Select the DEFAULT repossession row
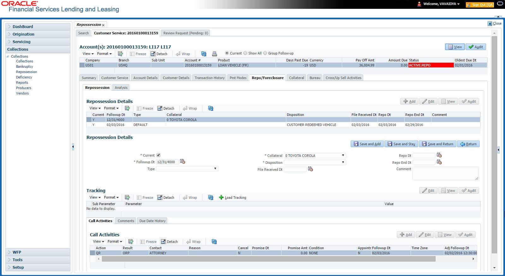505x276 pixels. 283,125
